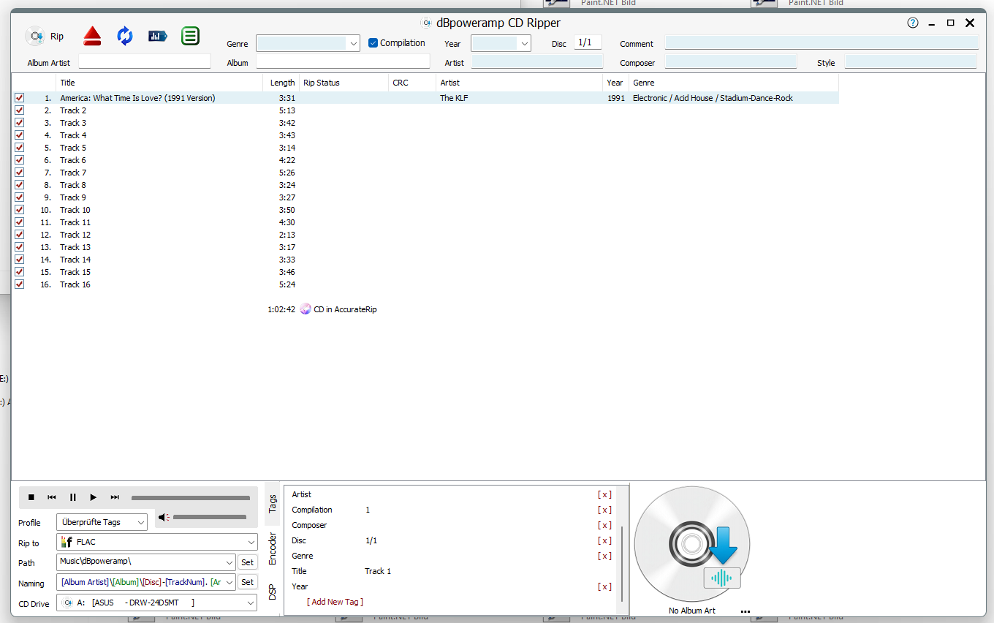
Task: Eject the CD with the red eject icon
Action: (x=92, y=35)
